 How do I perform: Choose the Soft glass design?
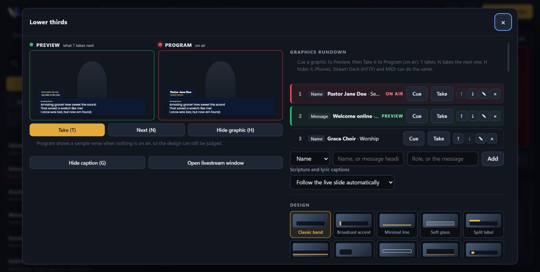tap(440, 224)
